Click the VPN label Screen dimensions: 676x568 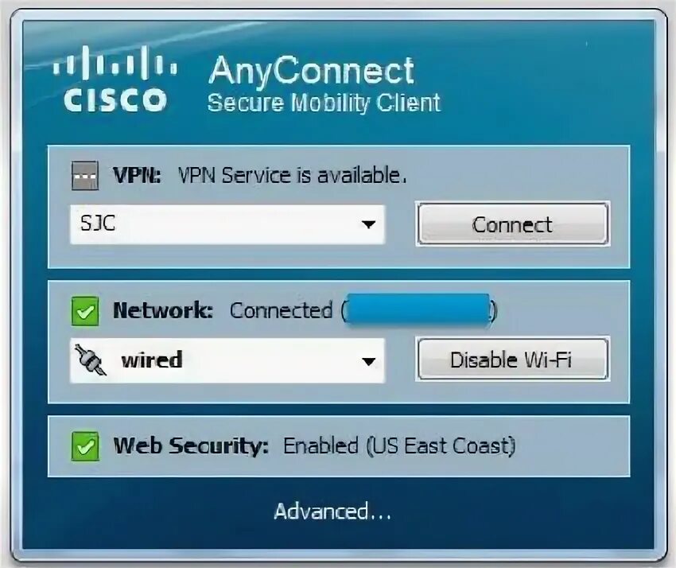click(137, 176)
